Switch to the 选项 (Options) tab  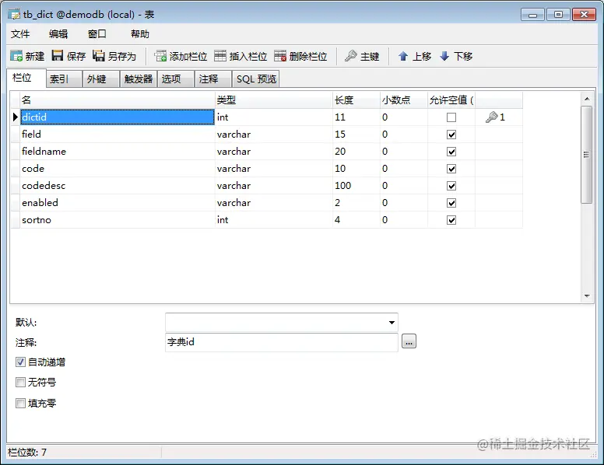(x=175, y=79)
